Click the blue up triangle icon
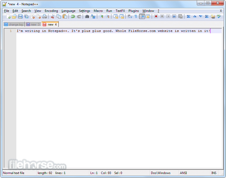This screenshot has height=178, width=226. pyautogui.click(x=195, y=16)
